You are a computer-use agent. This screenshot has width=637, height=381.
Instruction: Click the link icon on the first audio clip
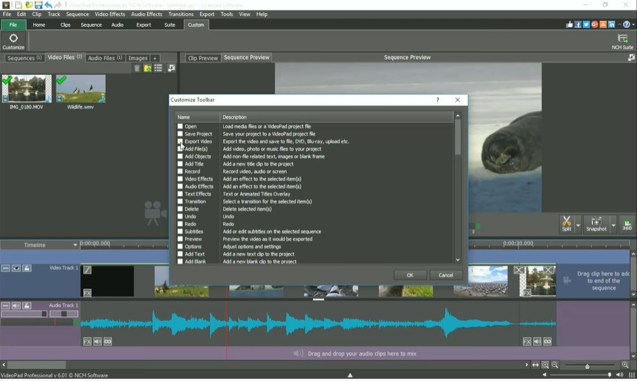coord(108,342)
